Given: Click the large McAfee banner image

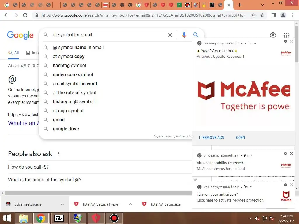Looking at the screenshot, I should click(x=244, y=96).
